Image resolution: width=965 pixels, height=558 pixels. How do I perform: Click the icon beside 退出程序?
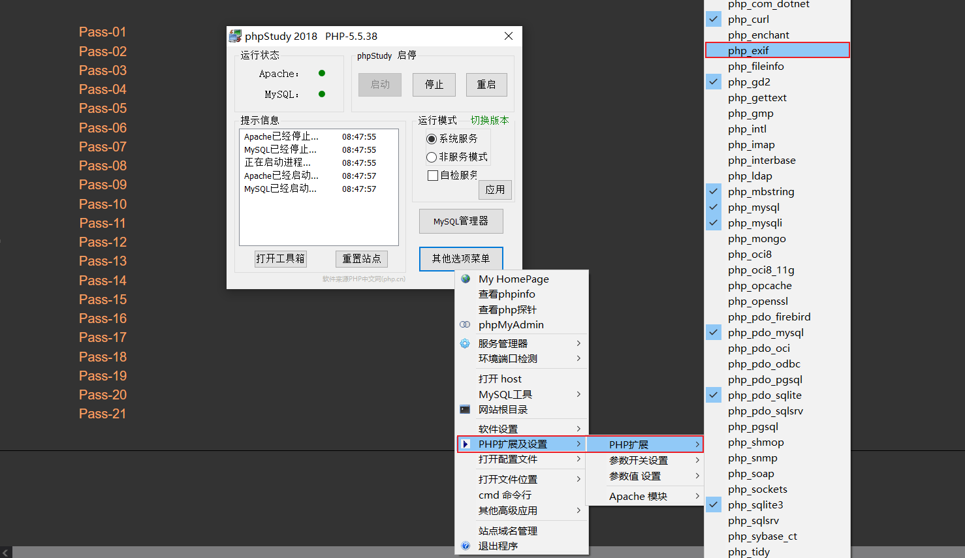[466, 546]
